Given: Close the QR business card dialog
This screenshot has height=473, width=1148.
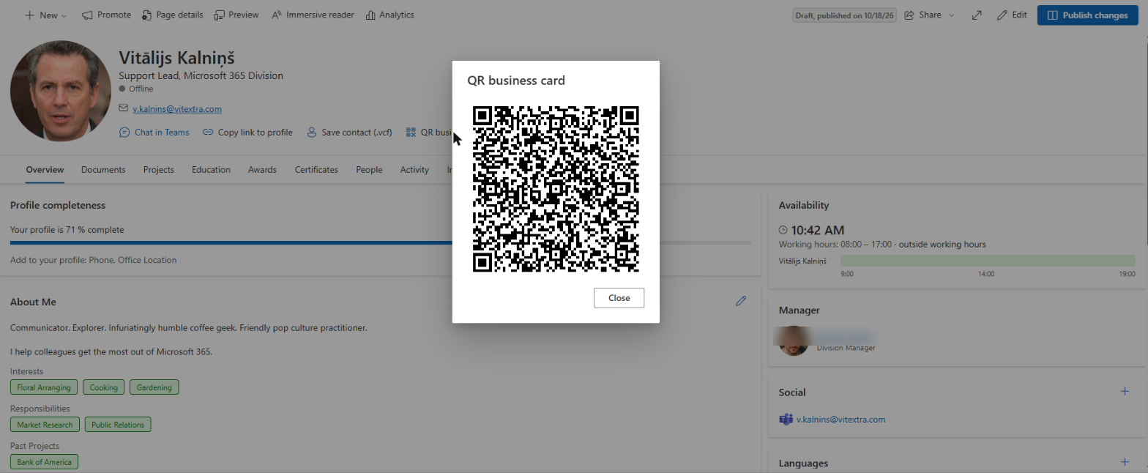Looking at the screenshot, I should click(619, 298).
